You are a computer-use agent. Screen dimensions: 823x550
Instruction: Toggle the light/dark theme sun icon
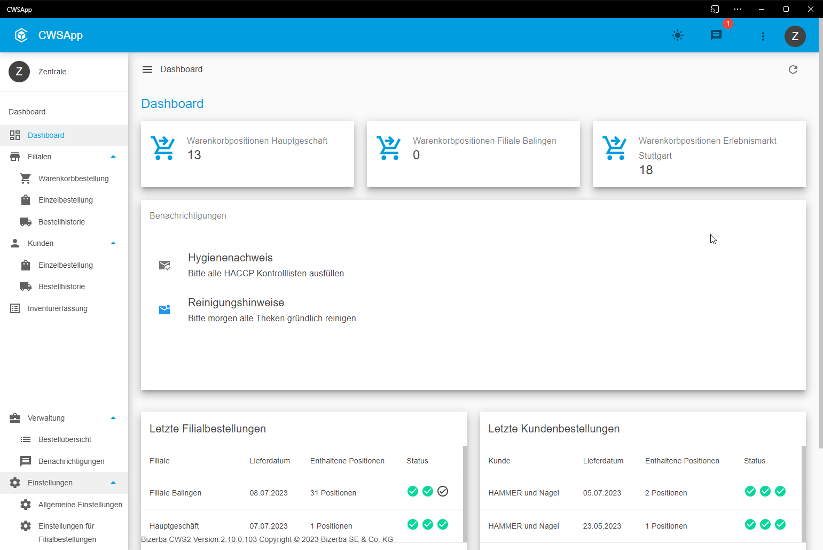[677, 36]
